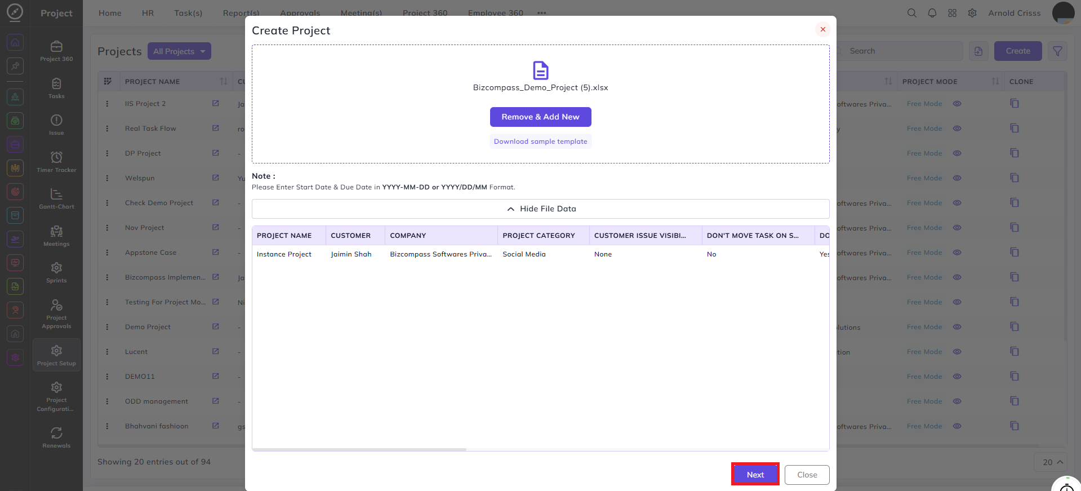This screenshot has width=1081, height=491.
Task: Click the search magnifier icon in the header
Action: [911, 13]
